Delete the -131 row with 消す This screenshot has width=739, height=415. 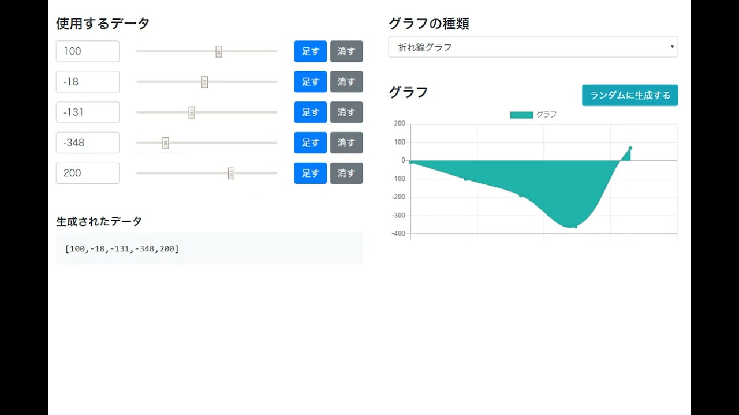coord(346,112)
